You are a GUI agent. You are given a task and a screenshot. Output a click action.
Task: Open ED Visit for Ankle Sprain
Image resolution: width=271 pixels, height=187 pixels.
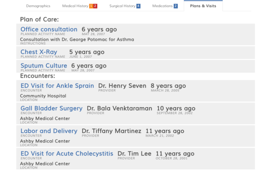point(57,86)
